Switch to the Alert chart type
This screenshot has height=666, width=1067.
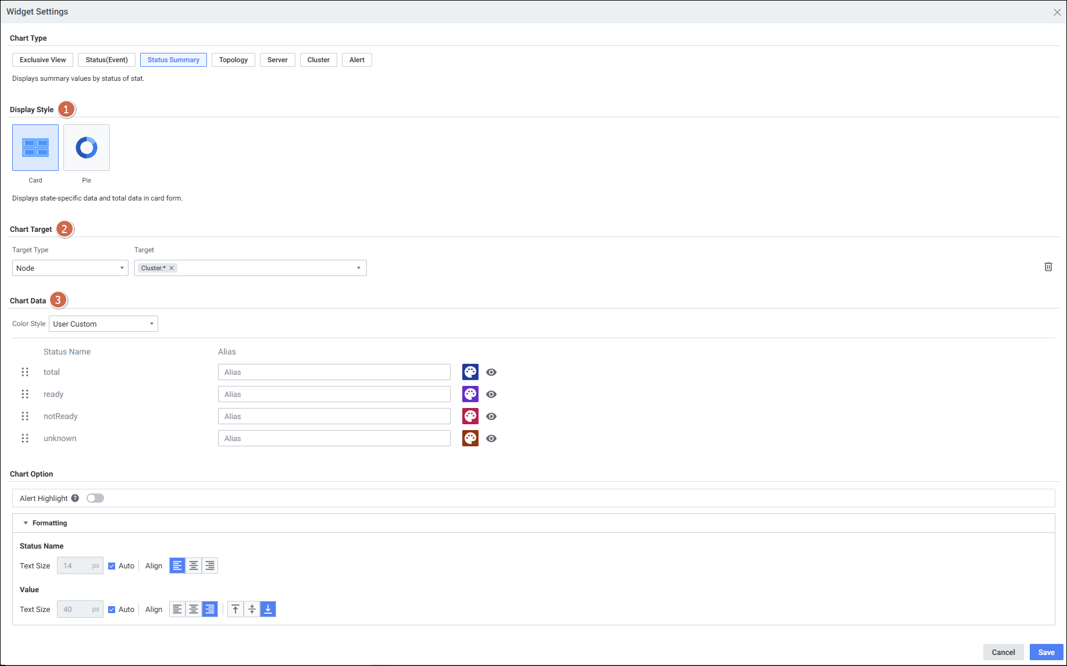coord(356,60)
